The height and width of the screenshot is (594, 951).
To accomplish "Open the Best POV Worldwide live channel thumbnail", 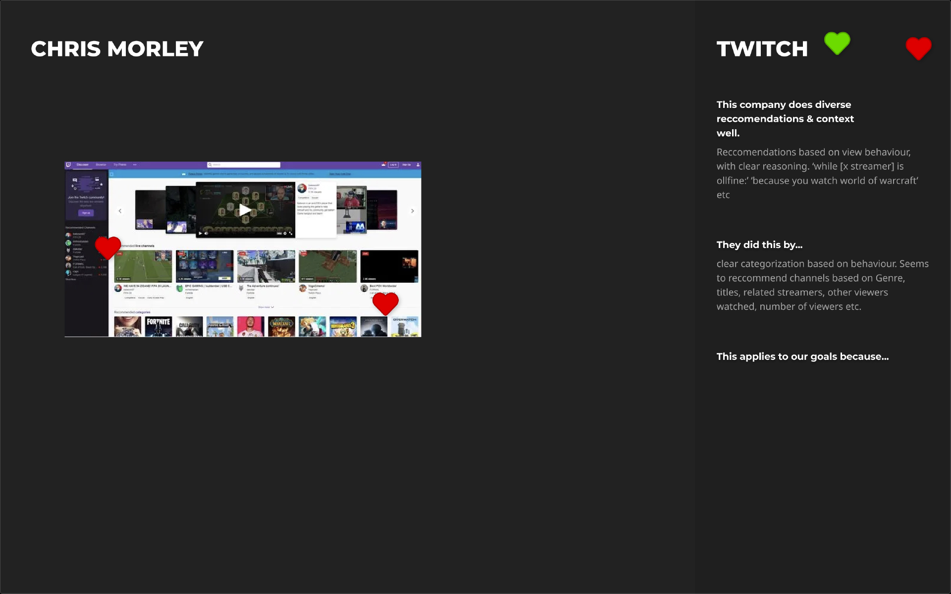I will (x=389, y=266).
